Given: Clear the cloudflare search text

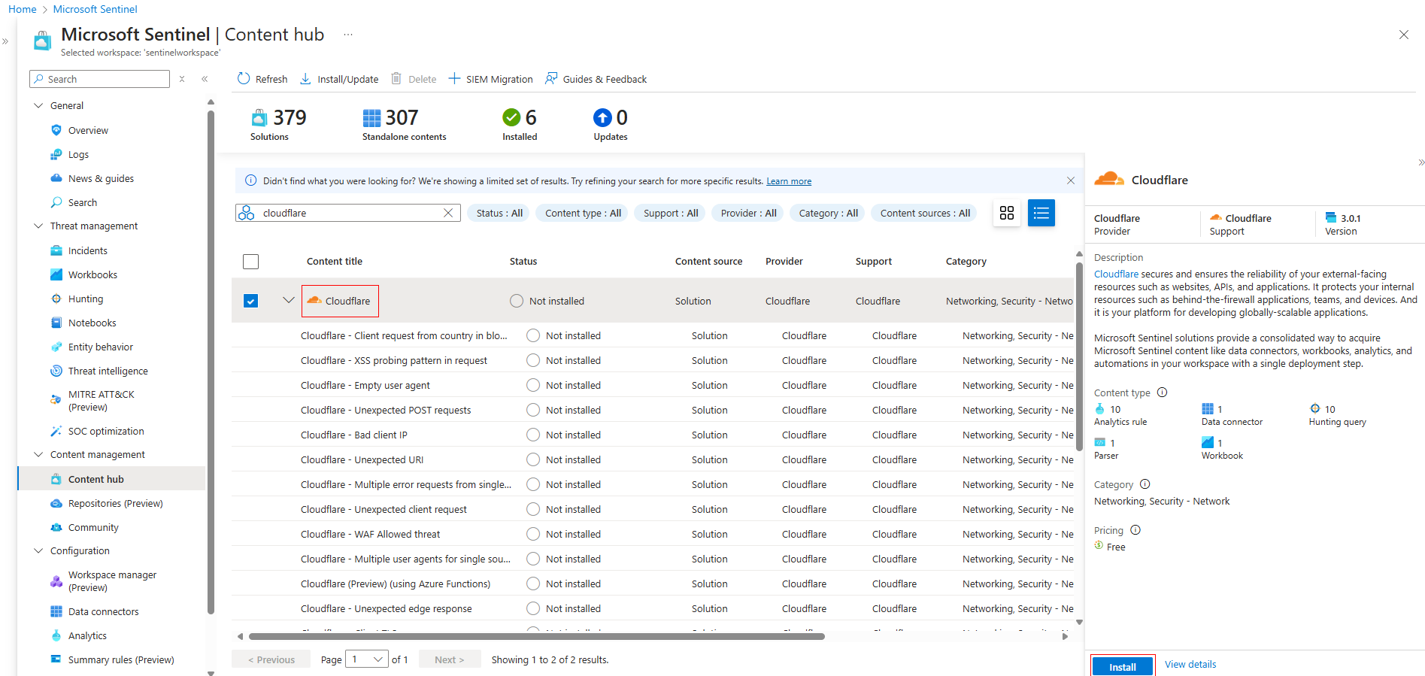Looking at the screenshot, I should click(448, 213).
